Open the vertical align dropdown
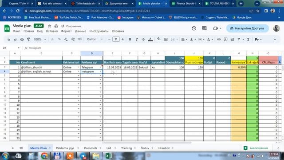The image size is (284, 160). coord(193,40)
